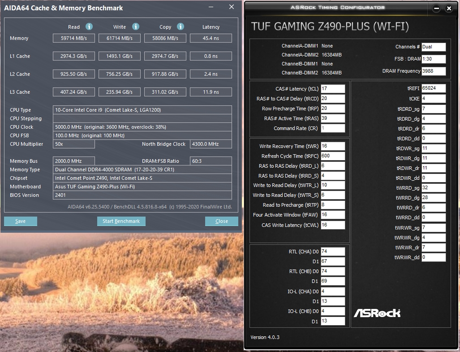Close the AIDA64 window with X icon

click(232, 7)
